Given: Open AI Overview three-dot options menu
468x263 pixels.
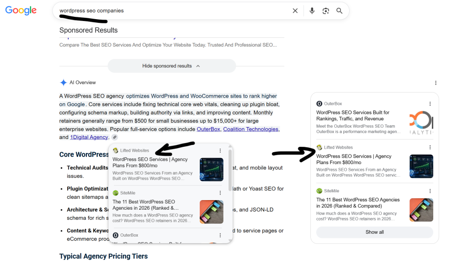Looking at the screenshot, I should [x=436, y=83].
